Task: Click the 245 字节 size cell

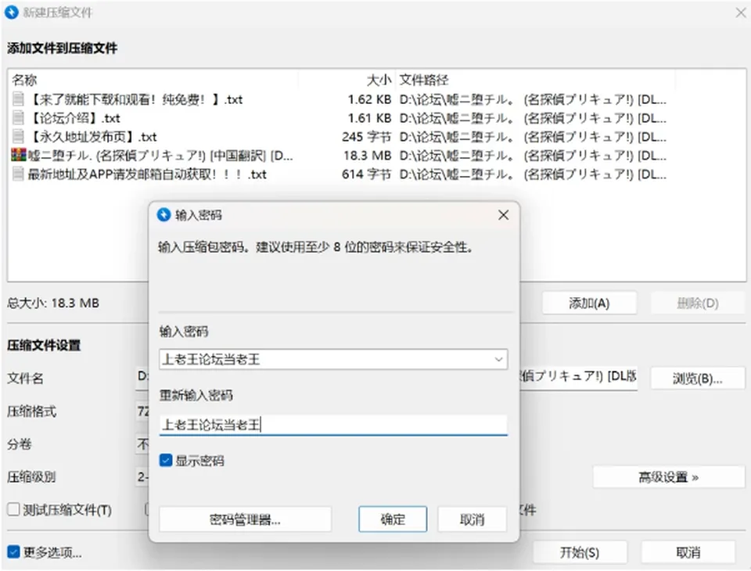Action: tap(366, 137)
